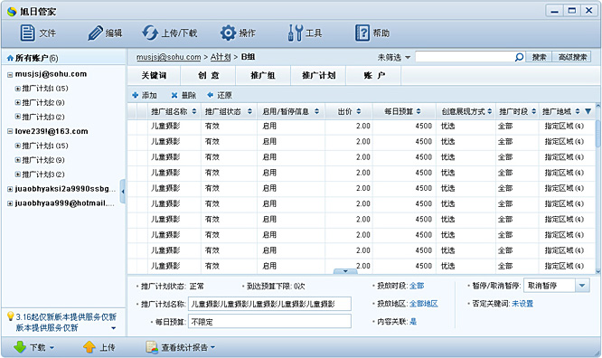Viewport: 602px width, 358px height.
Task: Click the B组 breadcrumb text
Action: (248, 57)
